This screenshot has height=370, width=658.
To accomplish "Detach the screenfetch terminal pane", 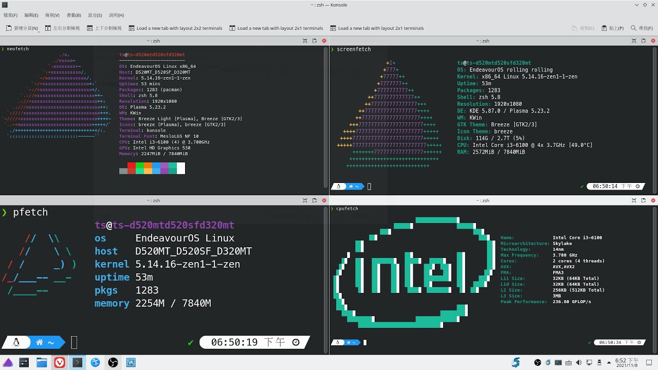I will click(644, 41).
